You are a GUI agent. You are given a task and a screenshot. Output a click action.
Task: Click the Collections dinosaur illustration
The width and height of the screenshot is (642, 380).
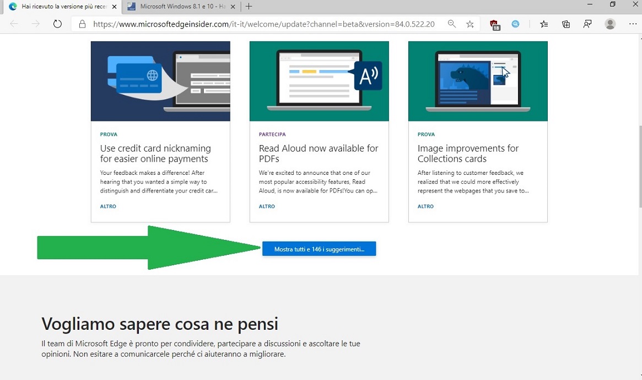478,81
